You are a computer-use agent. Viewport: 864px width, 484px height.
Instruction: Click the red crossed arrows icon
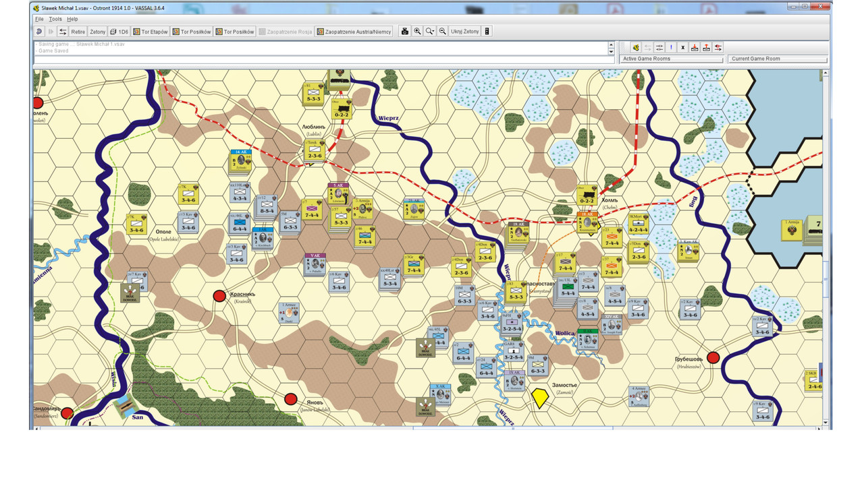point(718,47)
